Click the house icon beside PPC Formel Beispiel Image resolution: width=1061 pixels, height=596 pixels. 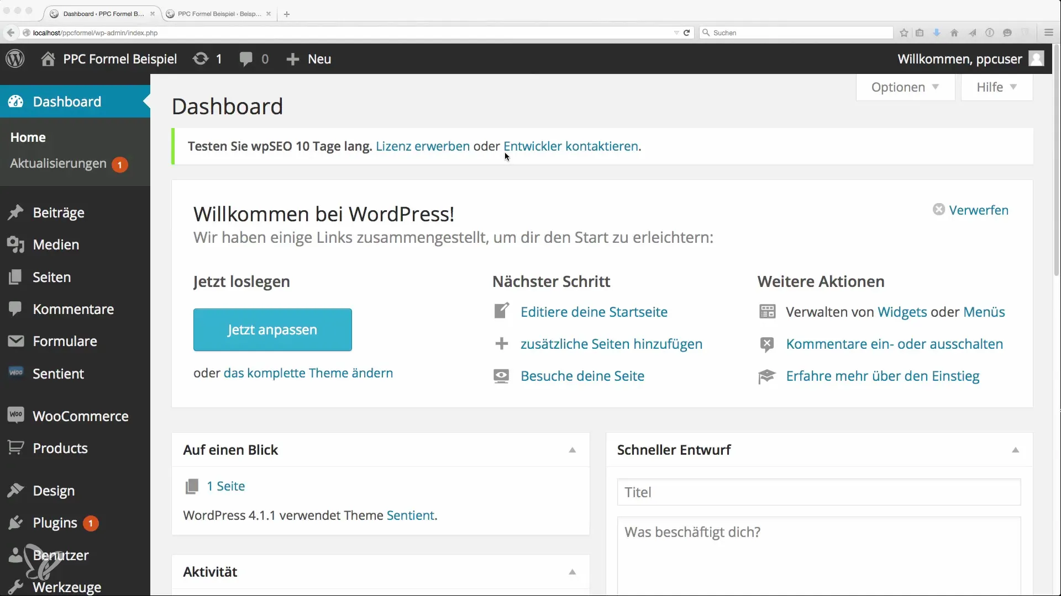(x=48, y=59)
